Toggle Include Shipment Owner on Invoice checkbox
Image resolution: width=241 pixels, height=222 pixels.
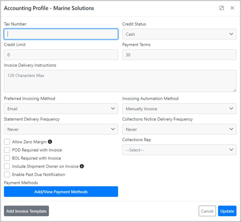[7, 166]
